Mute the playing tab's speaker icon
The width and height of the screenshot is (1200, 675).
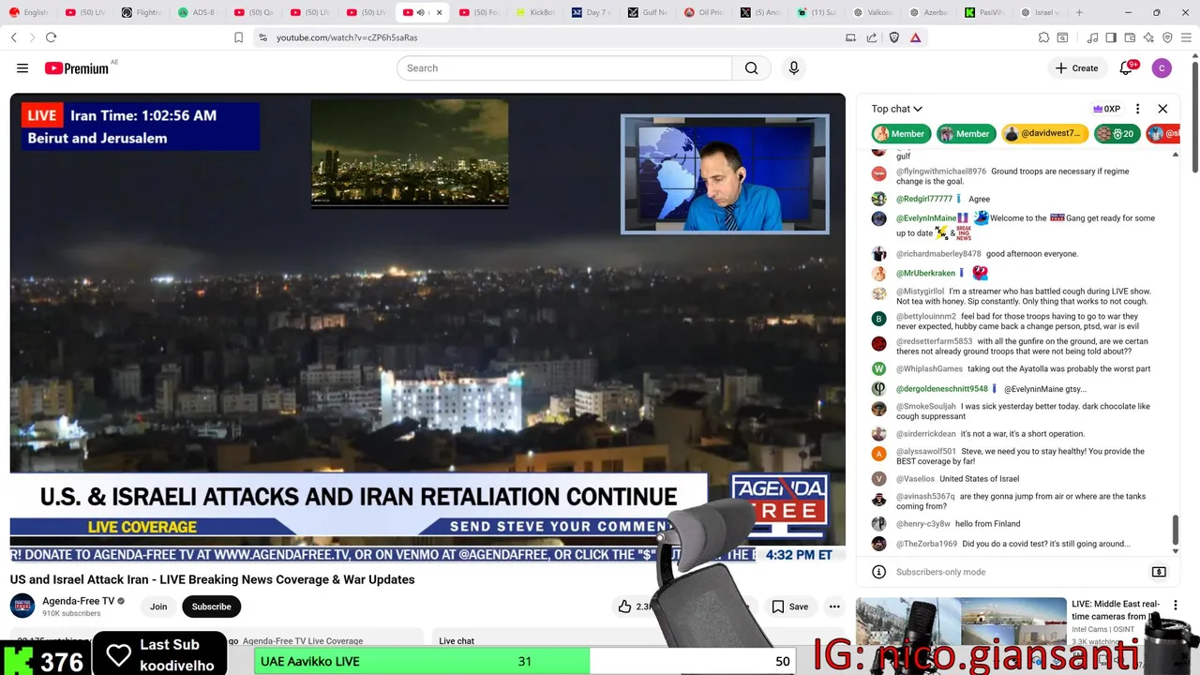click(420, 12)
